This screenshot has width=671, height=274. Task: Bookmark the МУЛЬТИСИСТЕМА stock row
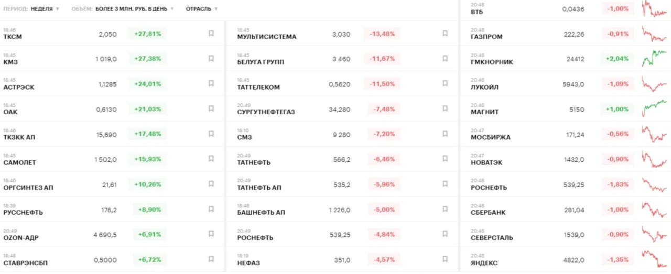pos(445,34)
